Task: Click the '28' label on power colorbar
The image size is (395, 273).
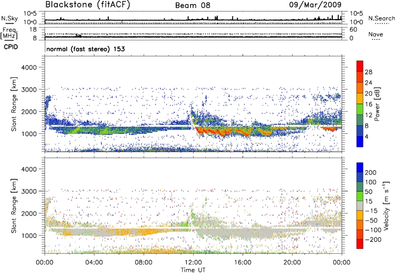Action: (368, 72)
